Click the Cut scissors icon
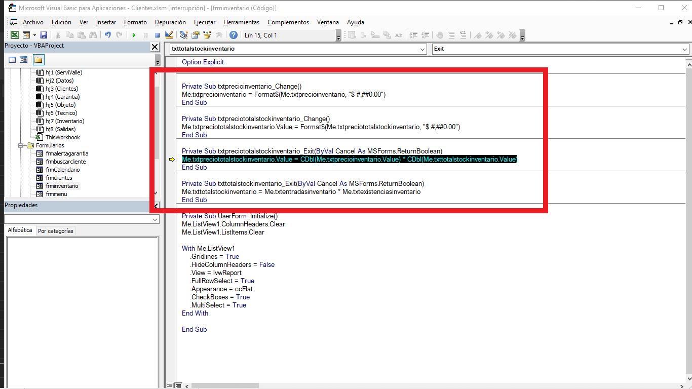This screenshot has height=389, width=692. (58, 35)
